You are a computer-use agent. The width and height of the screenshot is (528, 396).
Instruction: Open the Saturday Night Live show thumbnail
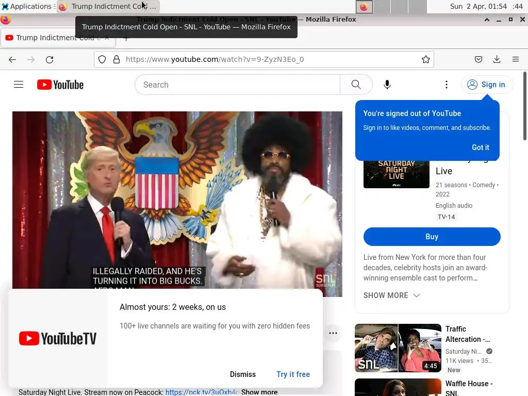397,174
